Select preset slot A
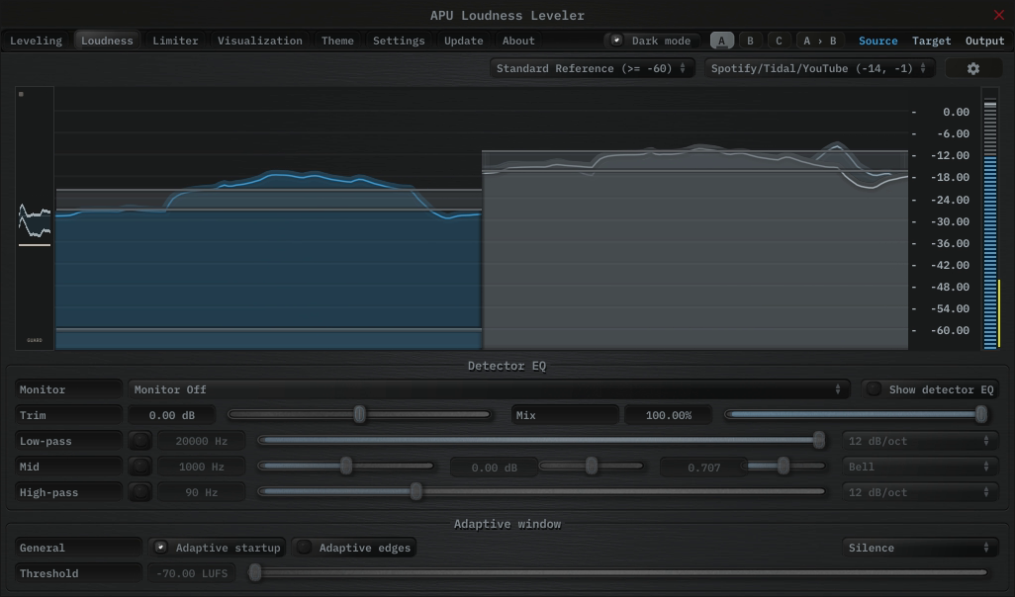 [x=721, y=41]
